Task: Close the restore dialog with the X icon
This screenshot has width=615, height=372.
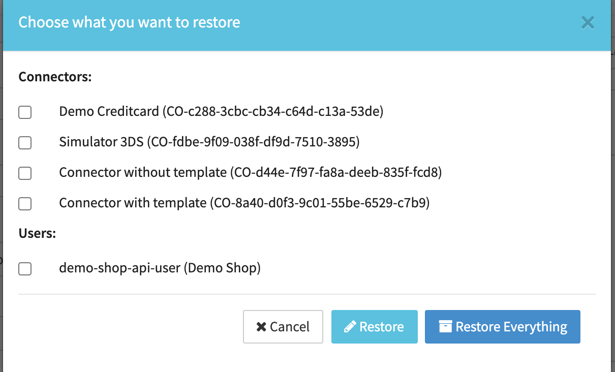Action: 588,23
